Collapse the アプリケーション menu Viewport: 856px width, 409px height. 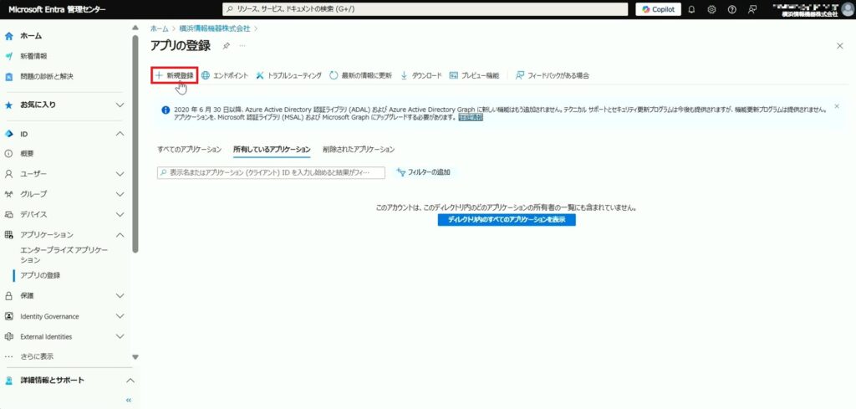click(x=120, y=234)
